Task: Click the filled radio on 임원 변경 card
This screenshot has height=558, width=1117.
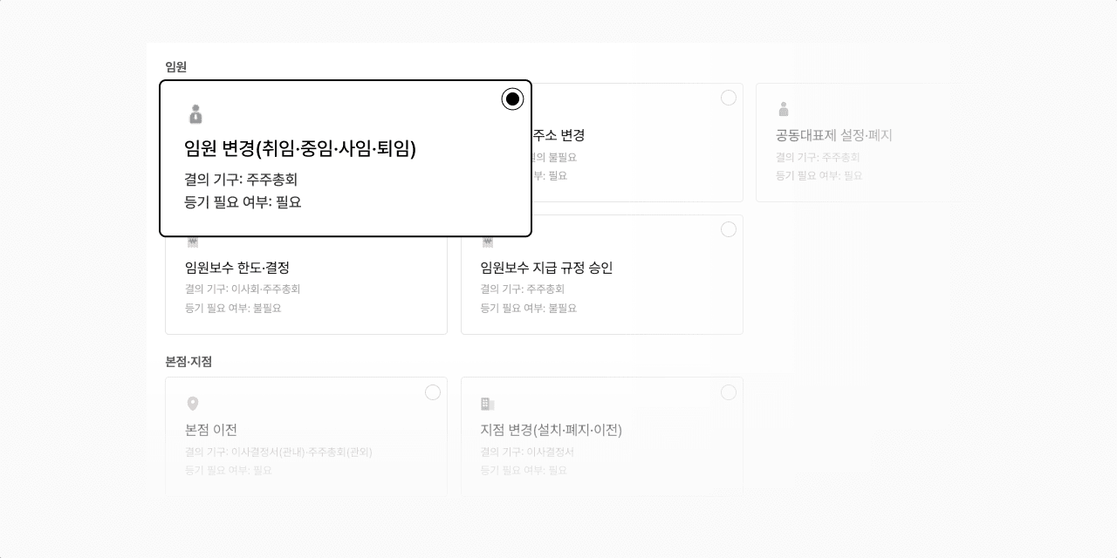Action: [512, 99]
